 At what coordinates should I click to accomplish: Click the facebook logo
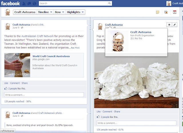click(10, 3)
